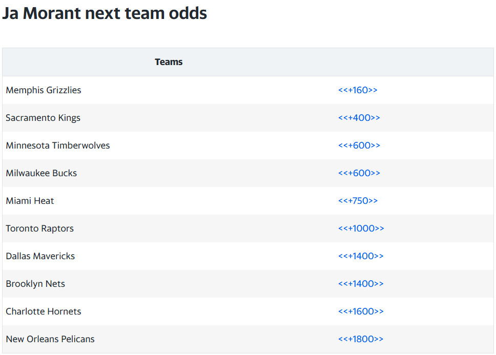The height and width of the screenshot is (355, 496).
Task: Click the Toronto Raptors team name
Action: click(40, 228)
